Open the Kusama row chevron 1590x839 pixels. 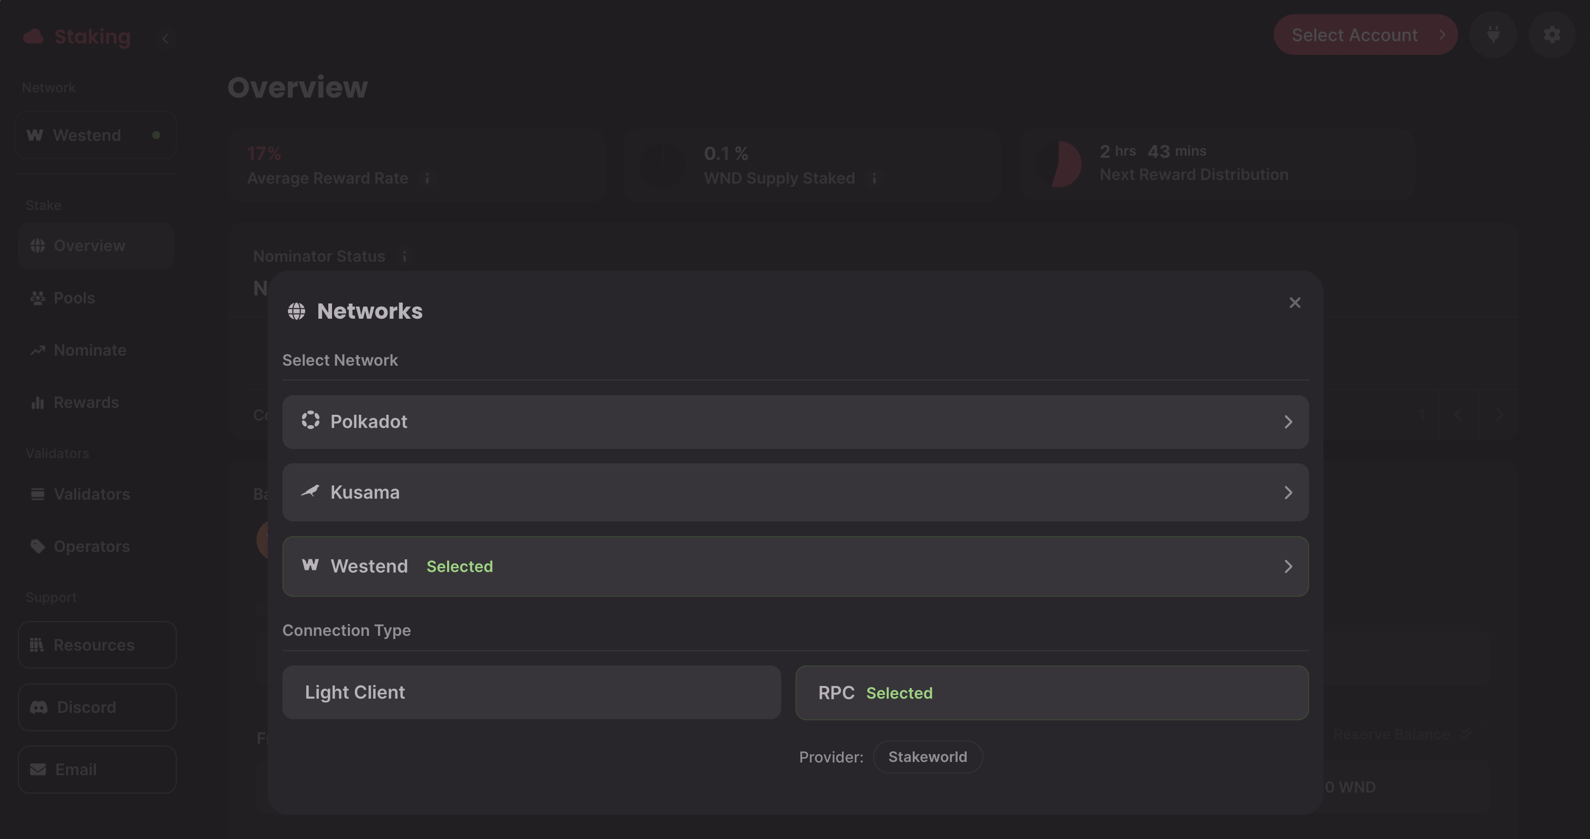pos(1288,493)
